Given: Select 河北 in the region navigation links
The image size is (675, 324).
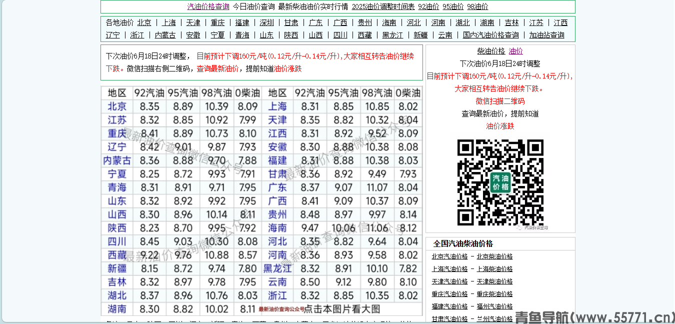Looking at the screenshot, I should (413, 22).
